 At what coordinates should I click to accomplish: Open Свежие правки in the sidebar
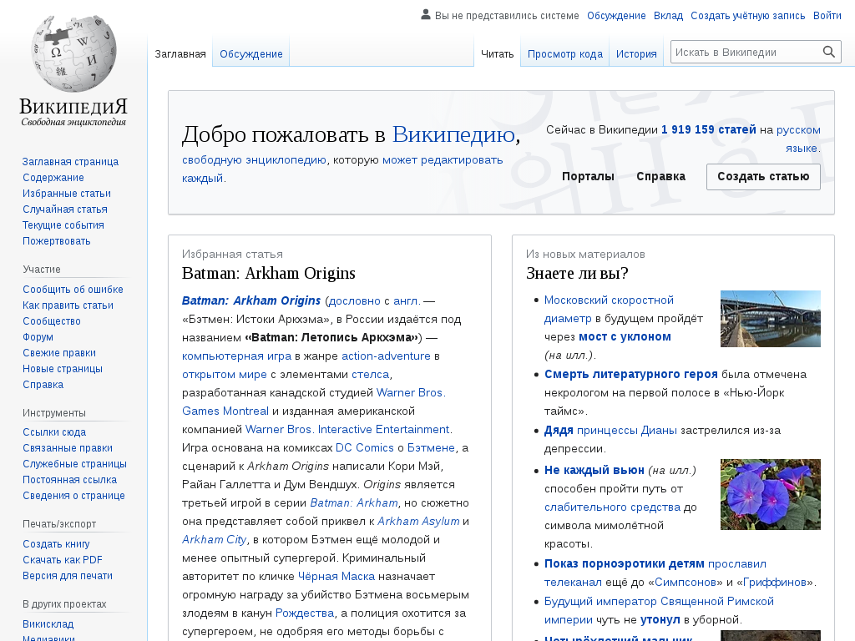(x=59, y=353)
